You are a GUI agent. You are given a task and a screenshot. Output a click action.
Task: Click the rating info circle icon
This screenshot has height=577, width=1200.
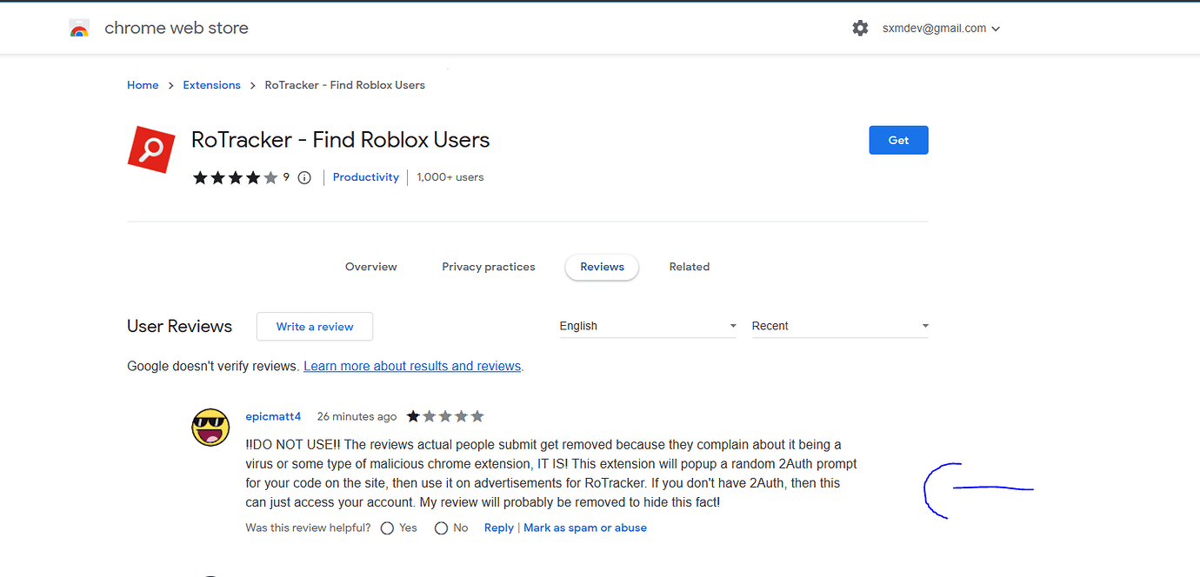pyautogui.click(x=304, y=178)
